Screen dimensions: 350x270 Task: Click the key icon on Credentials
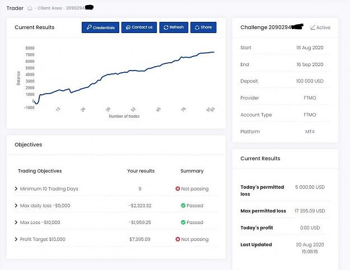89,27
